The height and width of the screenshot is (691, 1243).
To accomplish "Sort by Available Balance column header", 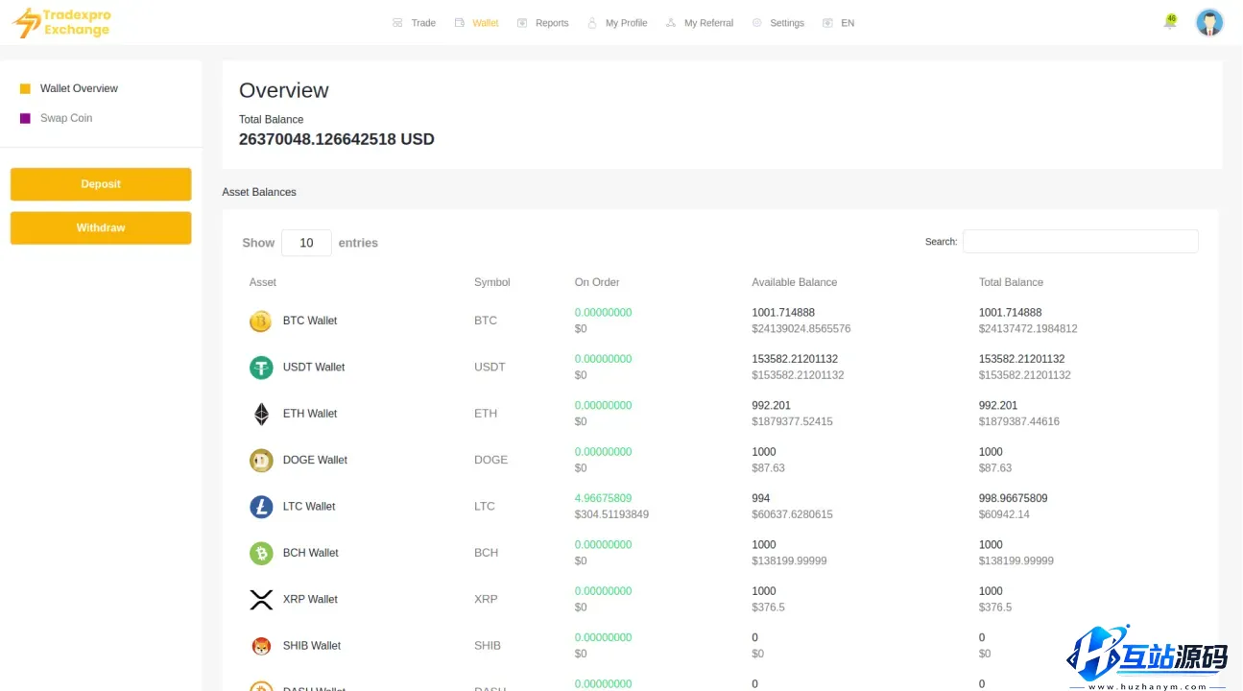I will [x=795, y=282].
